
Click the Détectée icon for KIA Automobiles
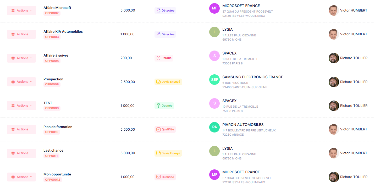(x=158, y=34)
